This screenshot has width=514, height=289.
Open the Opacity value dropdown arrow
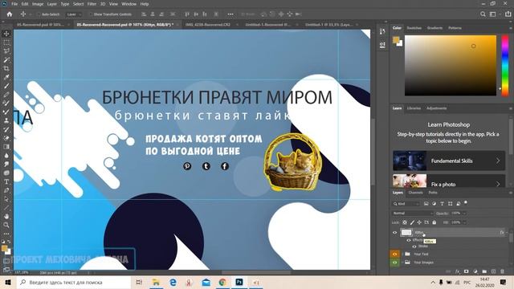[464, 214]
